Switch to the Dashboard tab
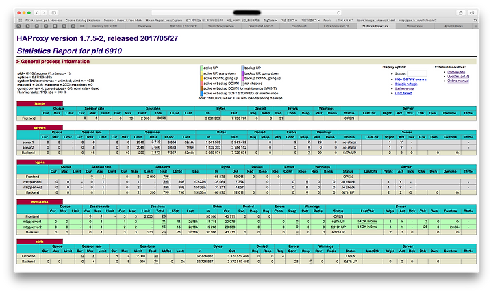This screenshot has height=293, width=493. point(299,26)
